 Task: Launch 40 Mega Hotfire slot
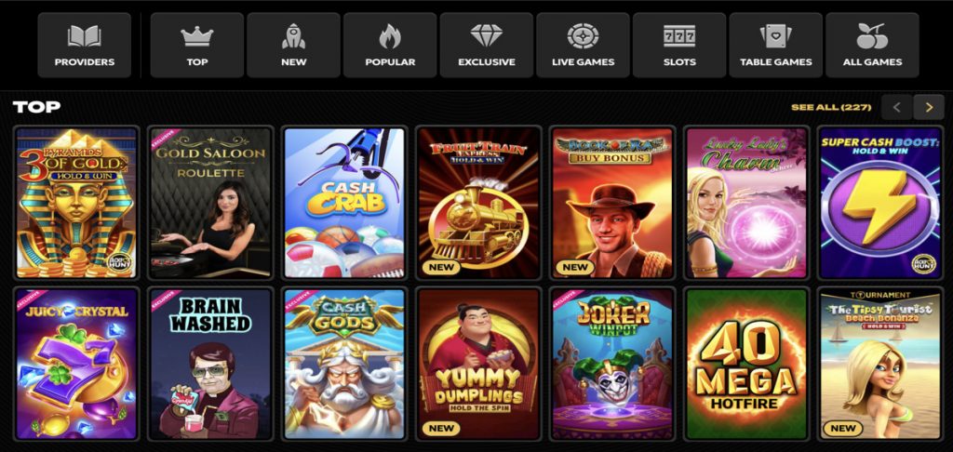click(746, 364)
